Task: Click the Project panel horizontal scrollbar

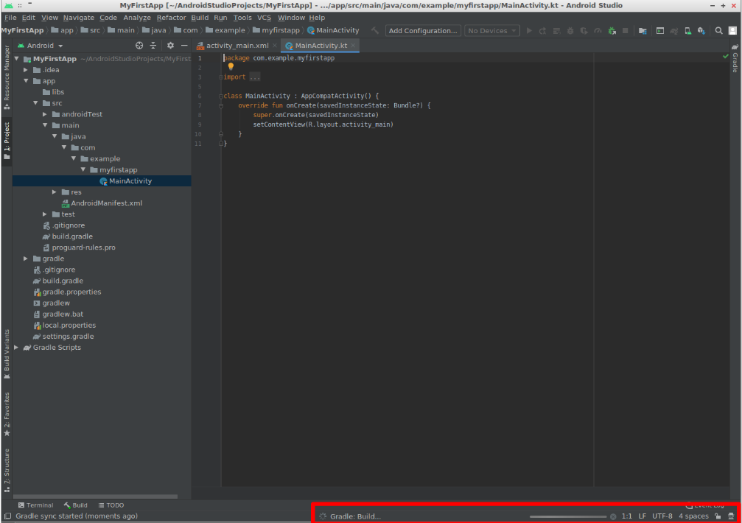Action: (94, 496)
